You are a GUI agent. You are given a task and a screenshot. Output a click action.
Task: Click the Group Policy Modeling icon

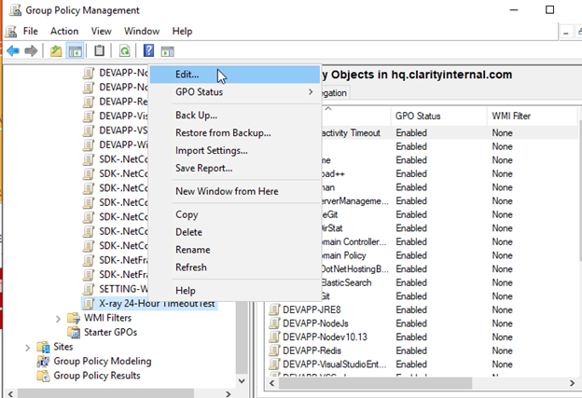[x=44, y=361]
